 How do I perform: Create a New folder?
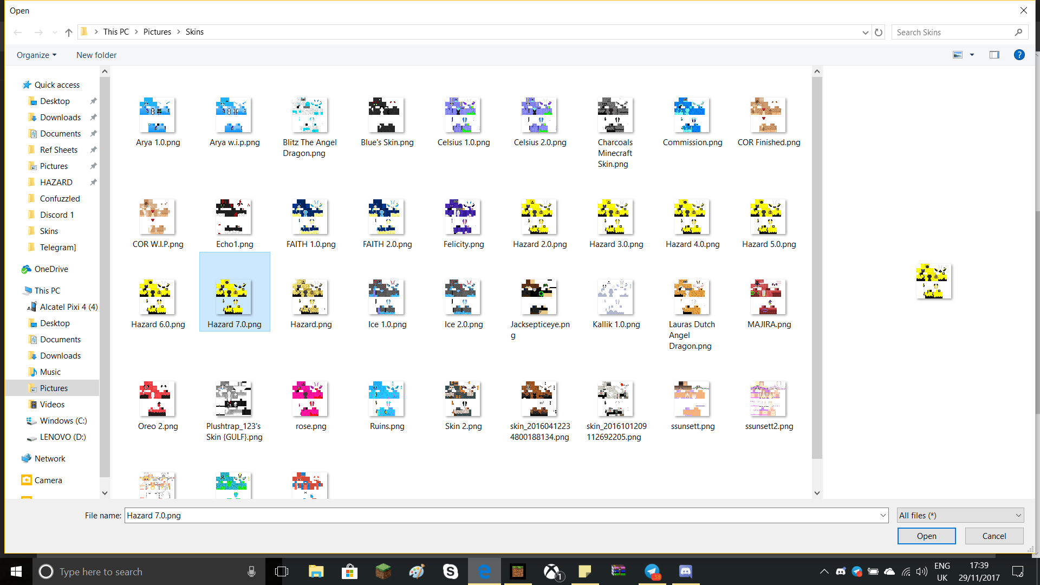coord(96,55)
